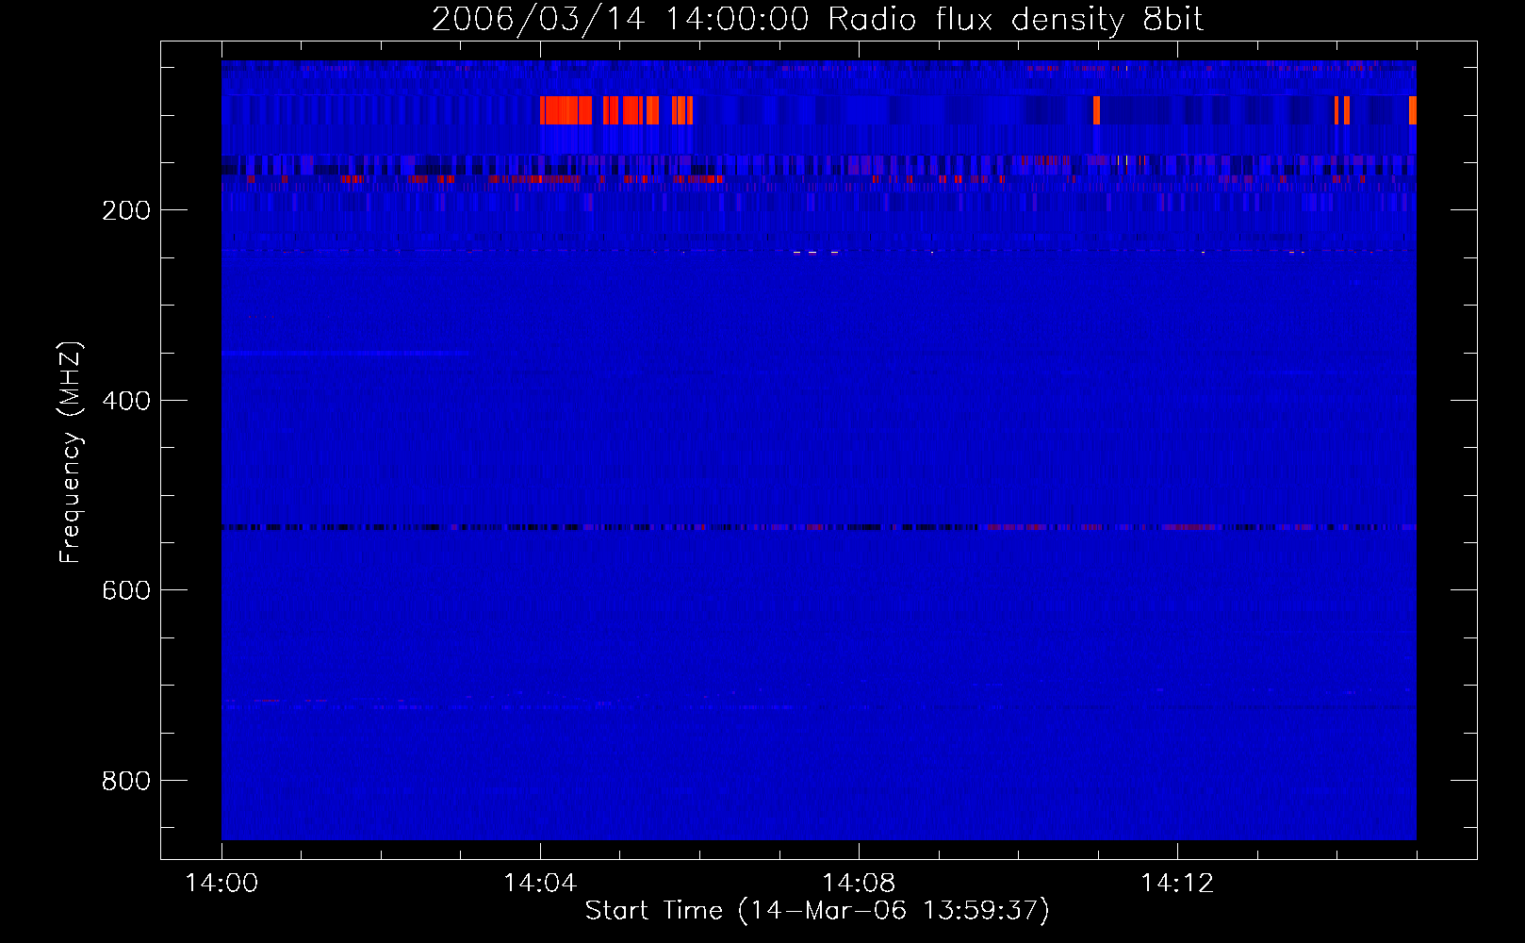The width and height of the screenshot is (1525, 943).
Task: Click the 200 frequency tick label
Action: click(x=126, y=210)
